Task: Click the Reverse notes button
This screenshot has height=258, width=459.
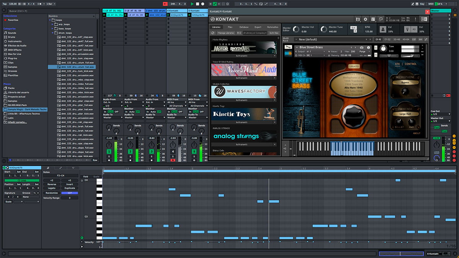Action: (x=52, y=184)
